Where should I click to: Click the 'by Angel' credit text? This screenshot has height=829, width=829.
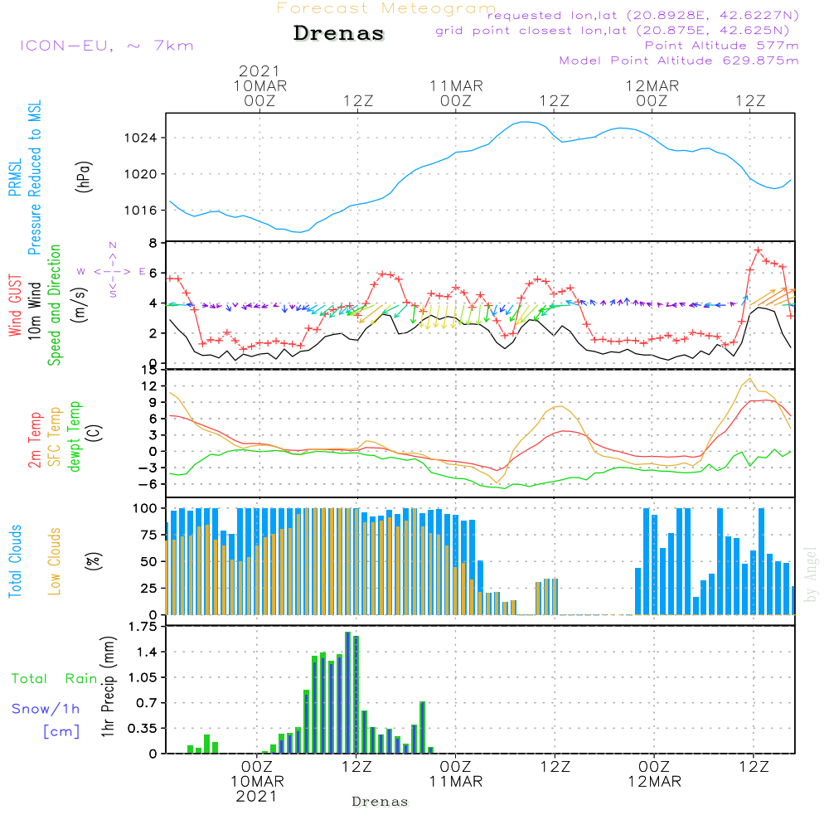(811, 574)
